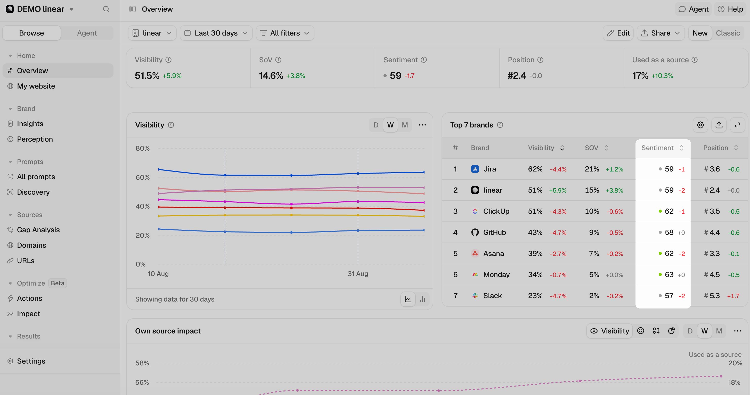Switch to the Classic view tab
750x395 pixels.
point(728,33)
